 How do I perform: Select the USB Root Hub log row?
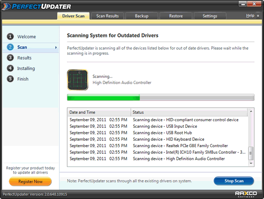click(158, 133)
